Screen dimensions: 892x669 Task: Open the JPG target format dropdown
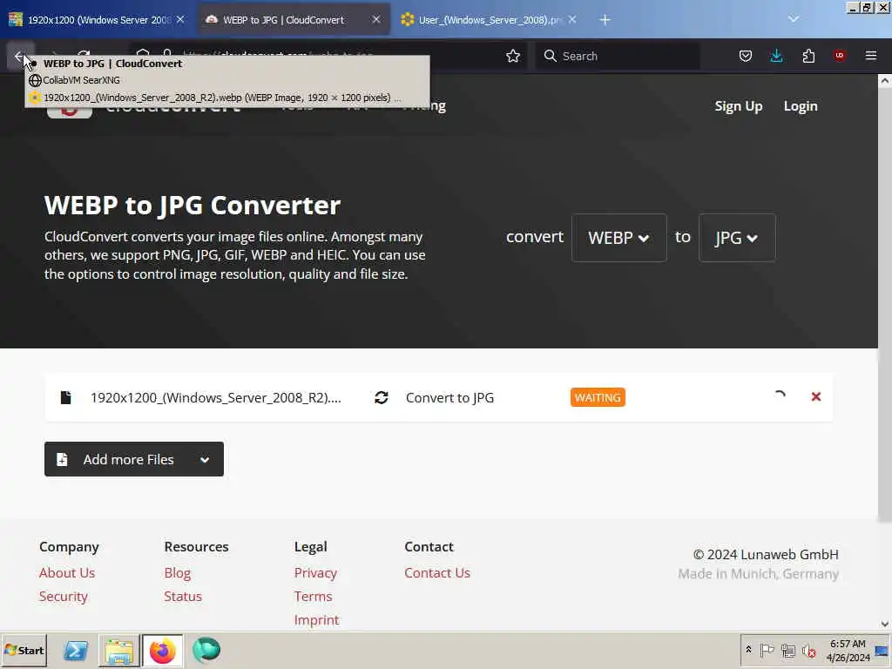737,238
